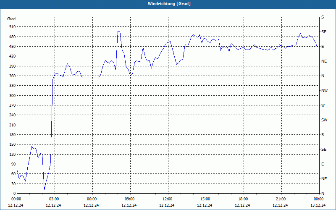Click the 420 degree axis label
Image resolution: width=336 pixels, height=210 pixels.
coord(13,56)
